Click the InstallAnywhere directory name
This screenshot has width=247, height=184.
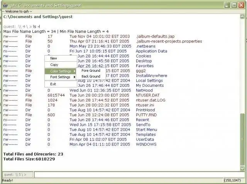tap(151, 76)
